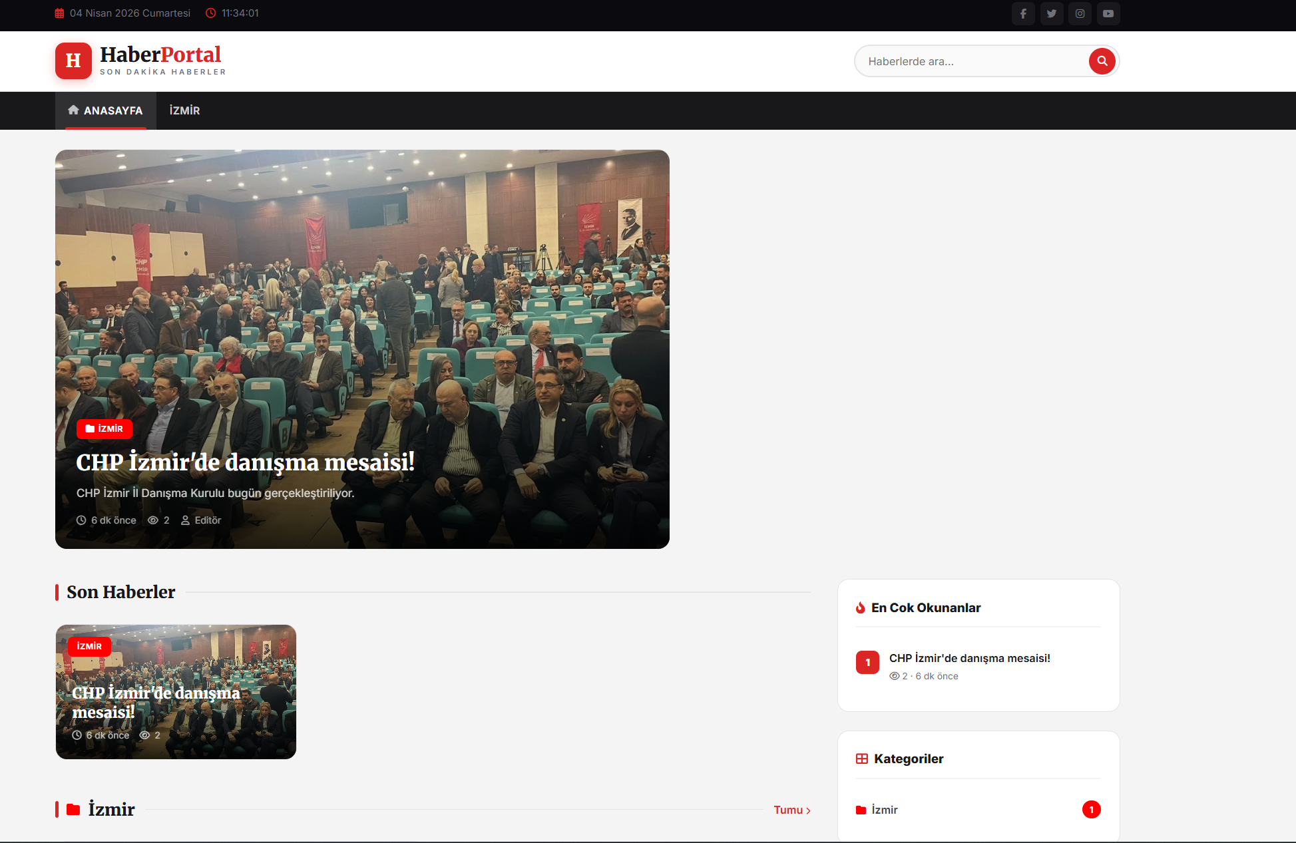Image resolution: width=1296 pixels, height=843 pixels.
Task: Click the featured article summary text
Action: (x=216, y=493)
